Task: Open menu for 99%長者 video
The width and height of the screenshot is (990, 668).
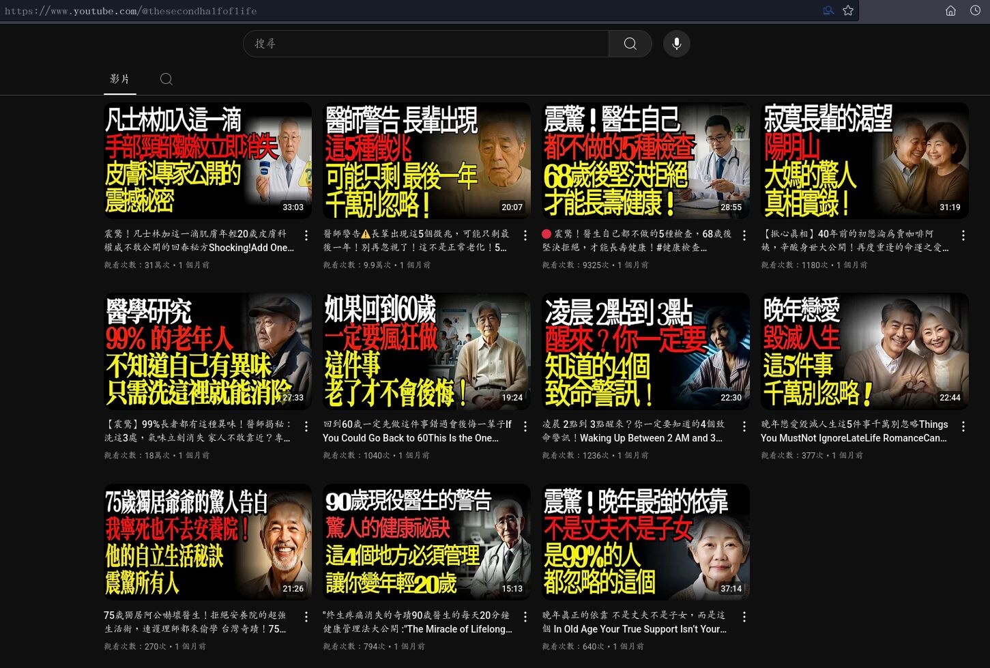Action: pos(306,426)
